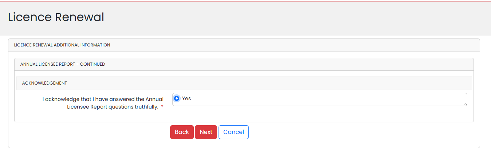Click blank white area below the form panel
Screen dimensions: 491x163
(244, 155)
